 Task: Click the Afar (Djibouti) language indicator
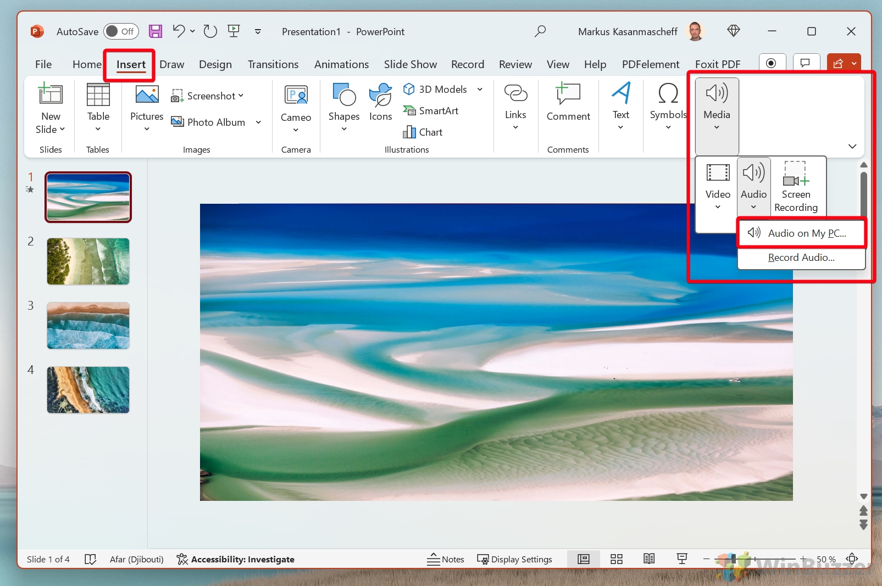click(x=137, y=559)
